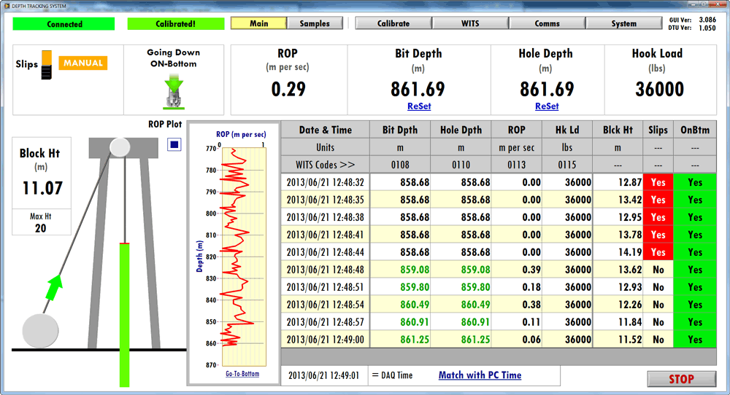Viewport: 730px width, 395px height.
Task: Click green bit depth 859.08 cell
Action: click(400, 270)
